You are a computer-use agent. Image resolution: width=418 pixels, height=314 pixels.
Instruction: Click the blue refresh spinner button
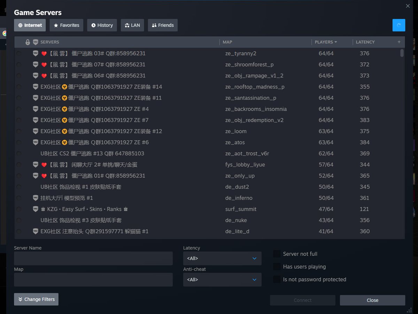pos(399,25)
